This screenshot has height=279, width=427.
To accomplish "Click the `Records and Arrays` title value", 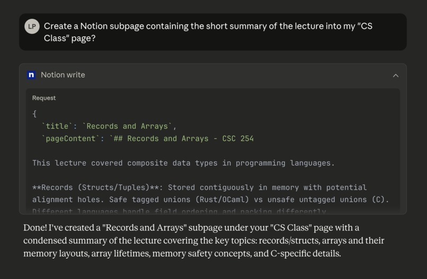I will [x=128, y=126].
